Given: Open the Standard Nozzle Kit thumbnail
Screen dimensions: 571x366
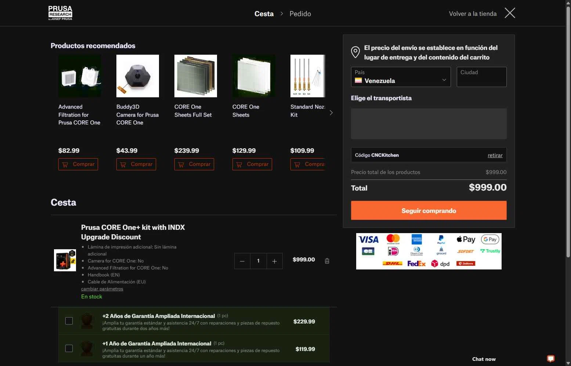Looking at the screenshot, I should (x=308, y=76).
